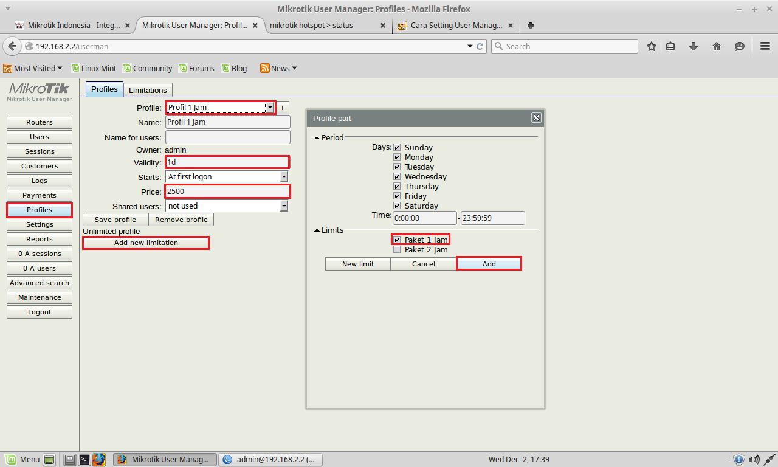Save the profile
This screenshot has height=467, width=778.
coord(115,220)
